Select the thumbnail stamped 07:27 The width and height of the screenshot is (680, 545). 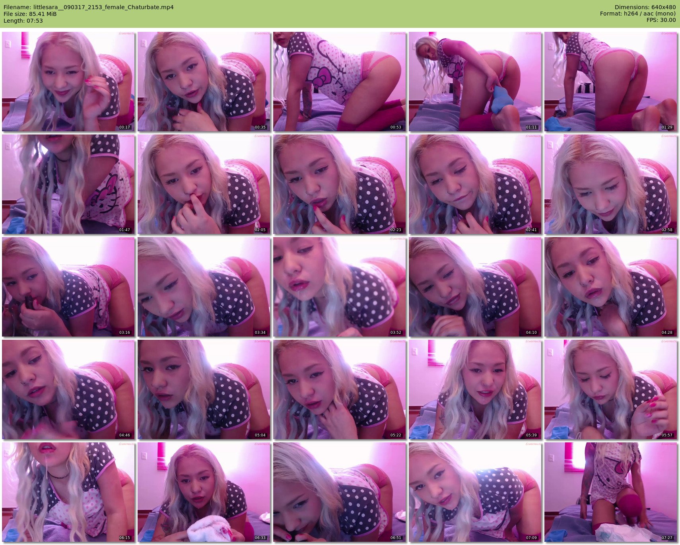[611, 492]
